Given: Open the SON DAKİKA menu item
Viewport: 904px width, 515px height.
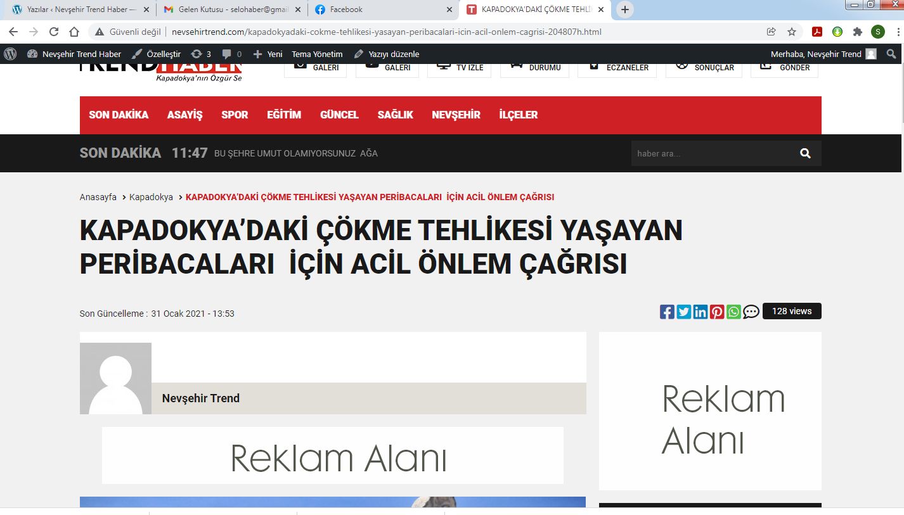Looking at the screenshot, I should tap(119, 115).
